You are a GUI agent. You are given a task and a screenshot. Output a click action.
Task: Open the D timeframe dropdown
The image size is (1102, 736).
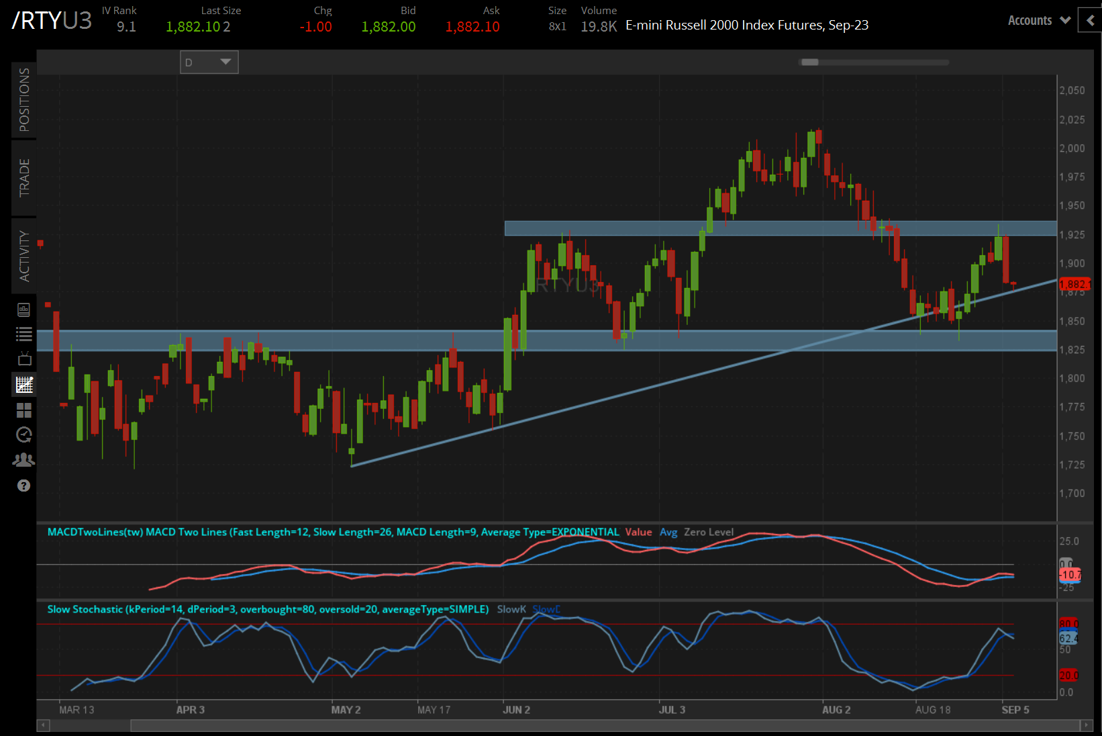(209, 62)
